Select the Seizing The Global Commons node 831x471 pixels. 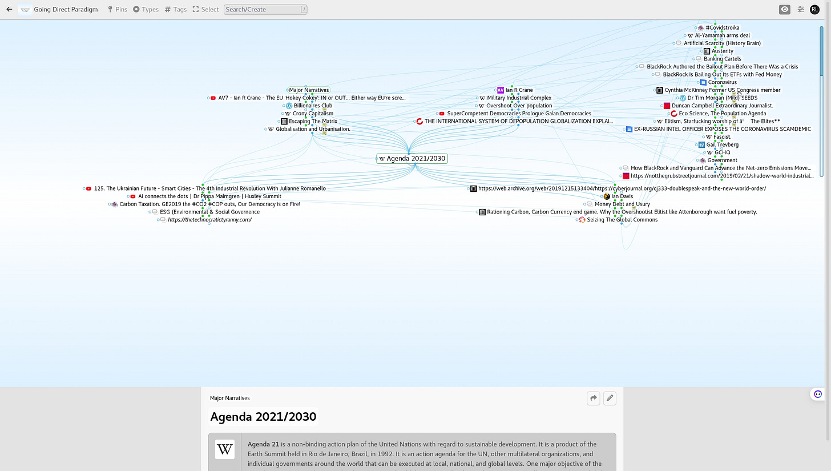pyautogui.click(x=618, y=220)
